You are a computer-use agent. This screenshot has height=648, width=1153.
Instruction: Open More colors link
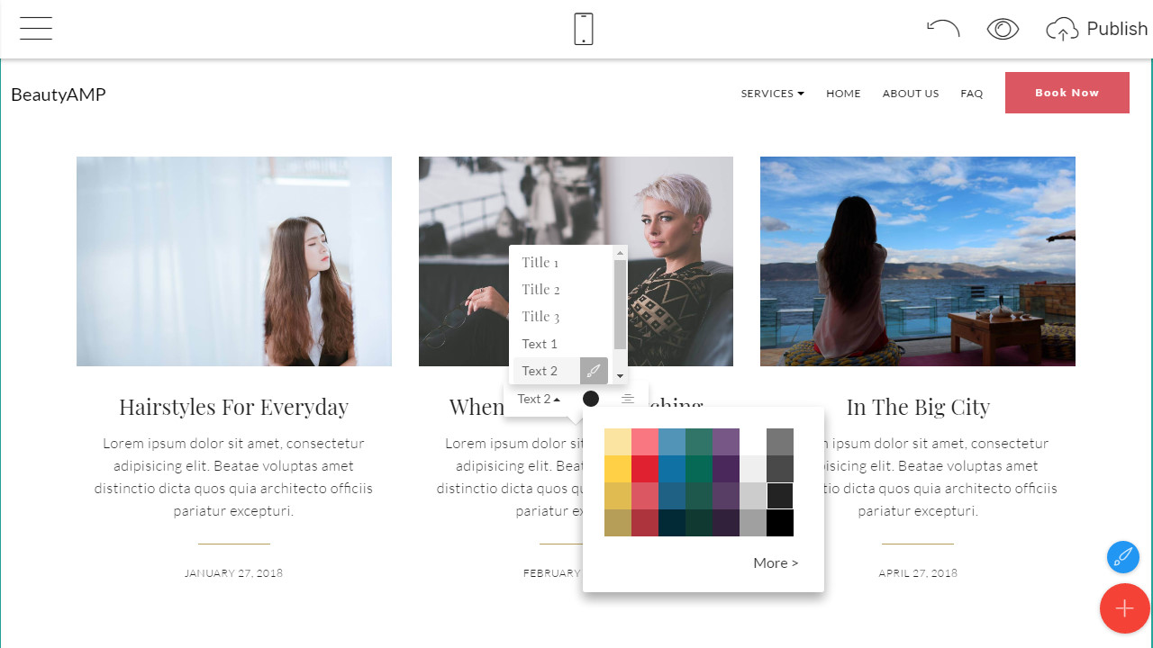click(x=776, y=562)
